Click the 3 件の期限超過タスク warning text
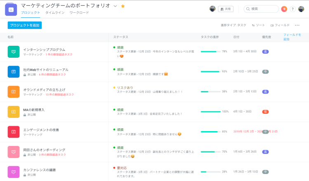 (52, 155)
